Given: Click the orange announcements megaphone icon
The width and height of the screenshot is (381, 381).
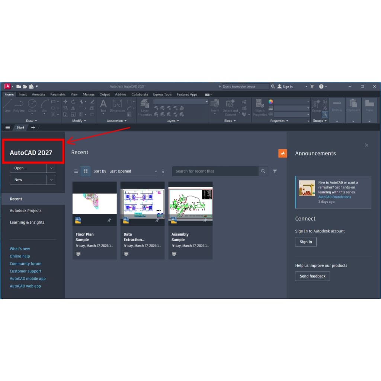Looking at the screenshot, I should [282, 153].
